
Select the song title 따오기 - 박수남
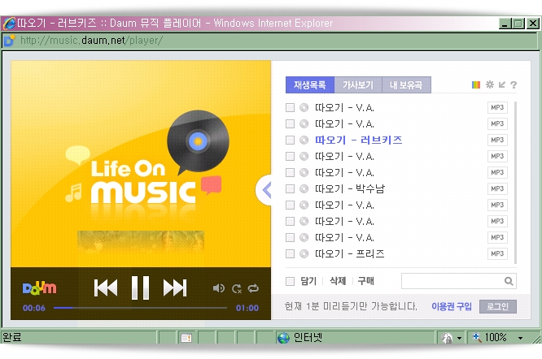click(350, 189)
